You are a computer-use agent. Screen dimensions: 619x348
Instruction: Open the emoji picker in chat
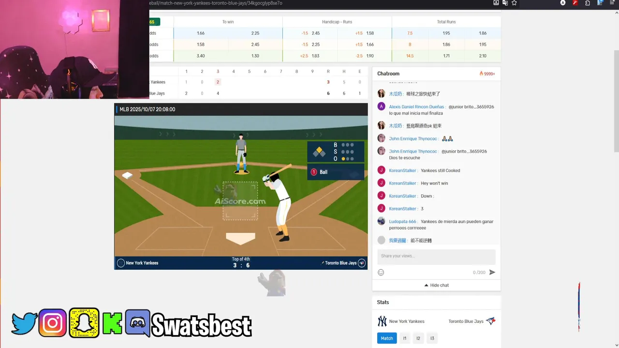click(381, 273)
